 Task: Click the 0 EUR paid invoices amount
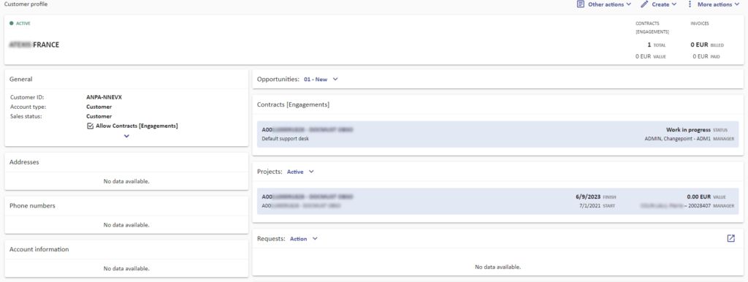tap(701, 56)
